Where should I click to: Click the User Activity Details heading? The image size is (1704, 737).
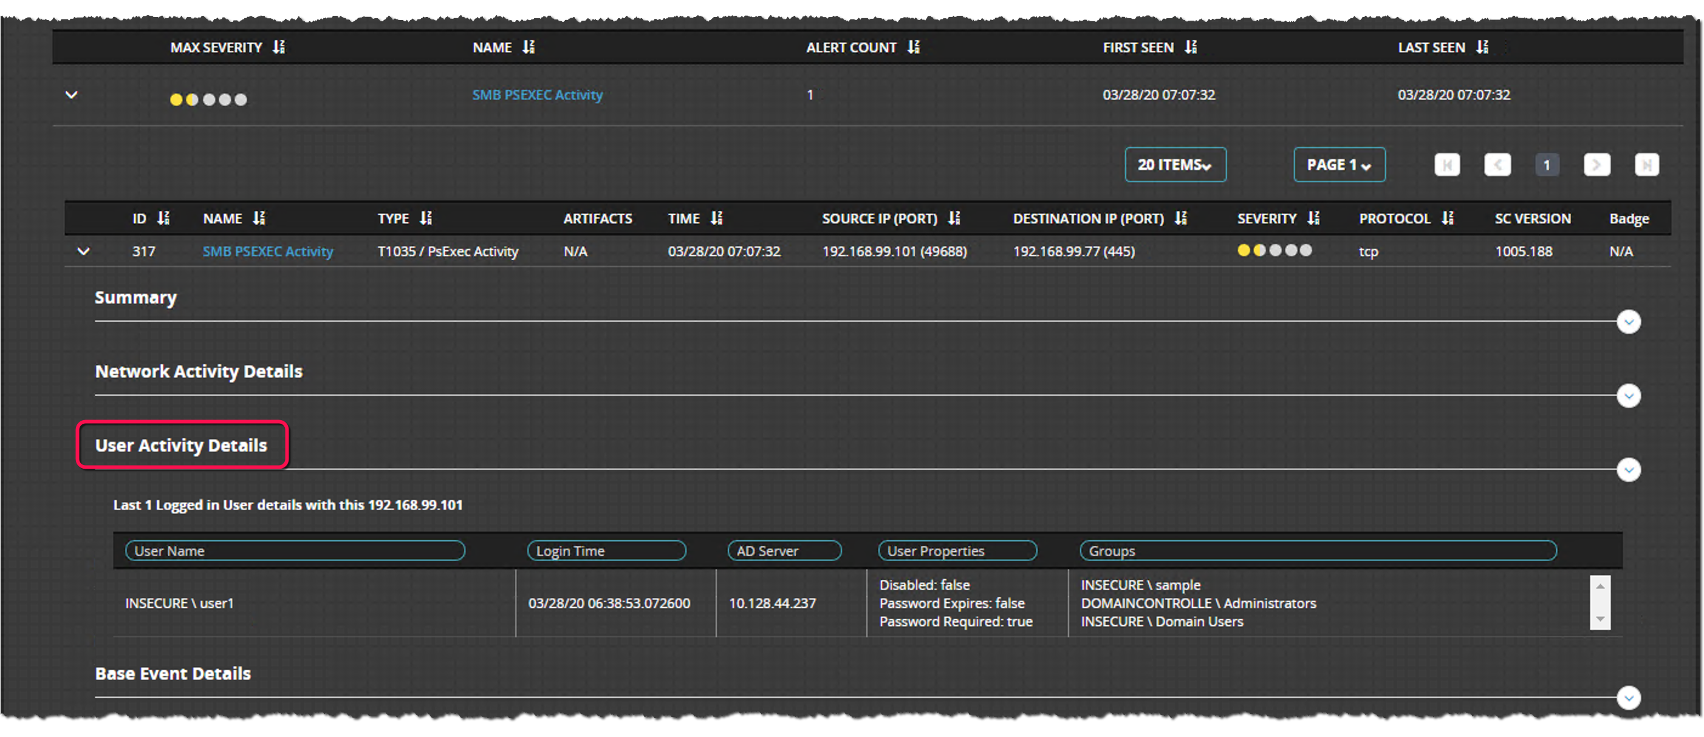[x=181, y=445]
